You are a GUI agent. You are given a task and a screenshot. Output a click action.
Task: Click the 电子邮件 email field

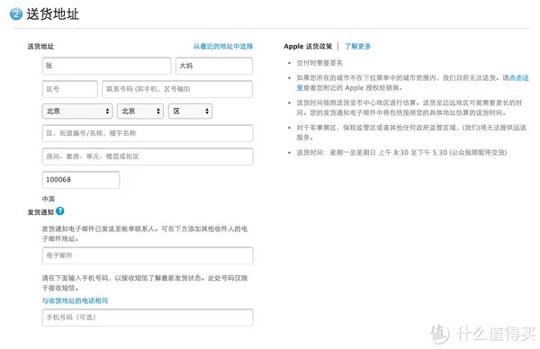(148, 255)
